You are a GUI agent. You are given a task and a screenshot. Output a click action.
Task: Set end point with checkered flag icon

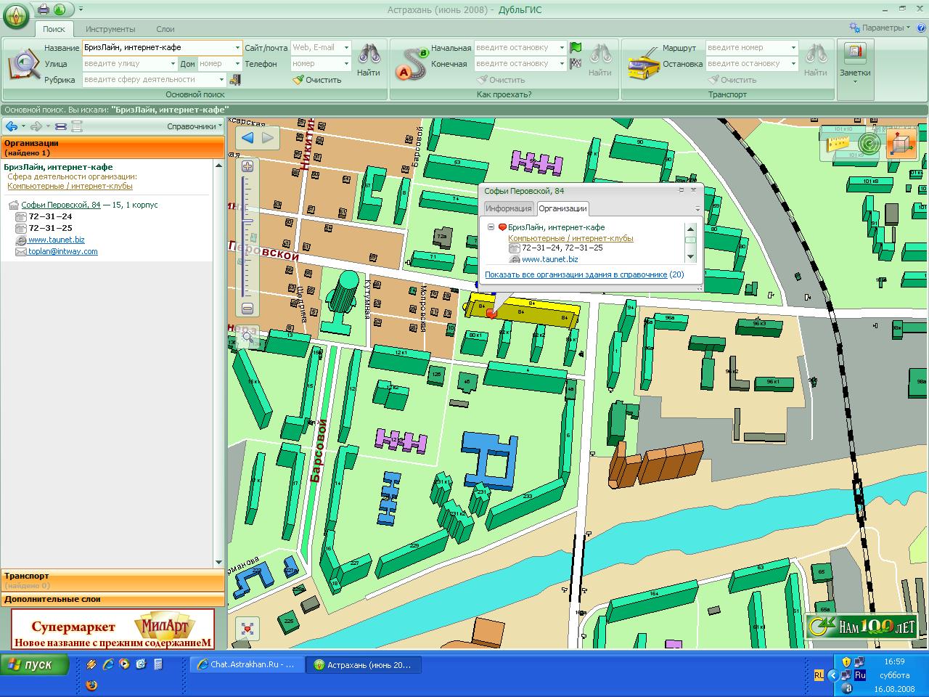tap(576, 63)
